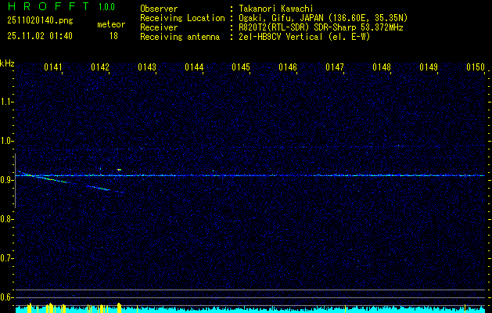
Task: Select the 2511020140.png filename text
Action: pyautogui.click(x=35, y=21)
